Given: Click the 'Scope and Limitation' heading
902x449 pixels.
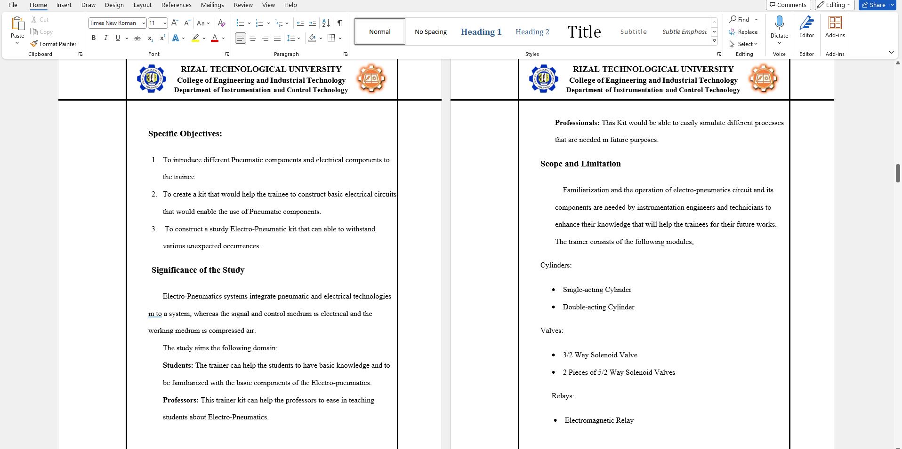Looking at the screenshot, I should pyautogui.click(x=580, y=164).
